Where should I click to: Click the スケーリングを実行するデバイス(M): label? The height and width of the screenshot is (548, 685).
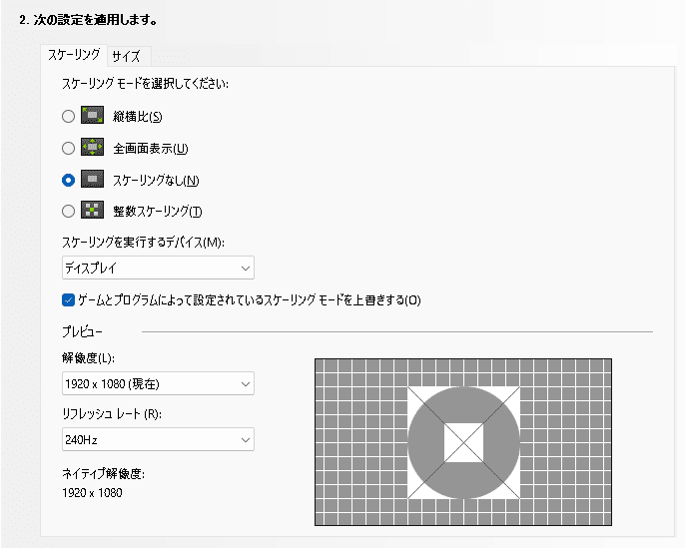(144, 243)
